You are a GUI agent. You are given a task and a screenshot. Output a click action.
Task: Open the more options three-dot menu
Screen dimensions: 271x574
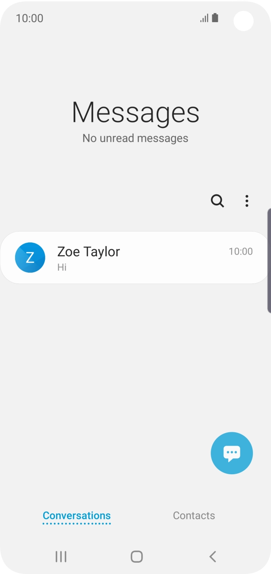[x=247, y=201]
